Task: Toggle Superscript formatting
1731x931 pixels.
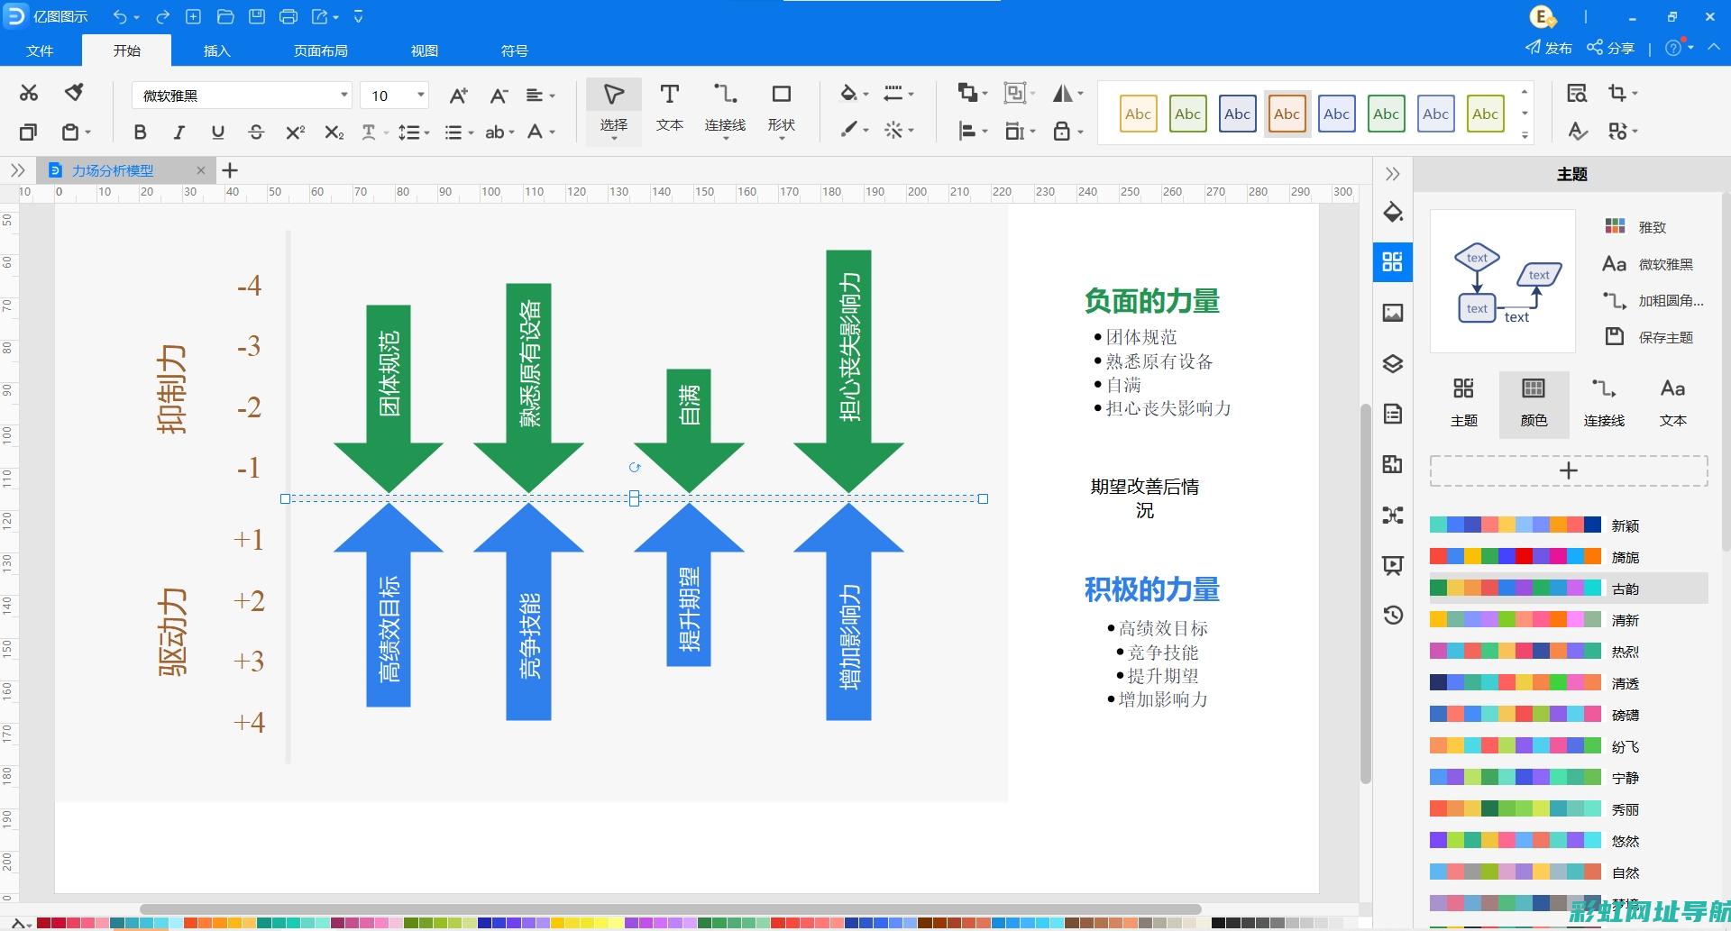Action: point(295,132)
